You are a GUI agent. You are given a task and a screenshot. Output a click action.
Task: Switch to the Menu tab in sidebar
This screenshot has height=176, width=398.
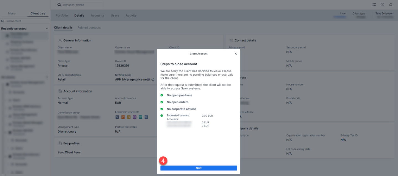click(12, 14)
